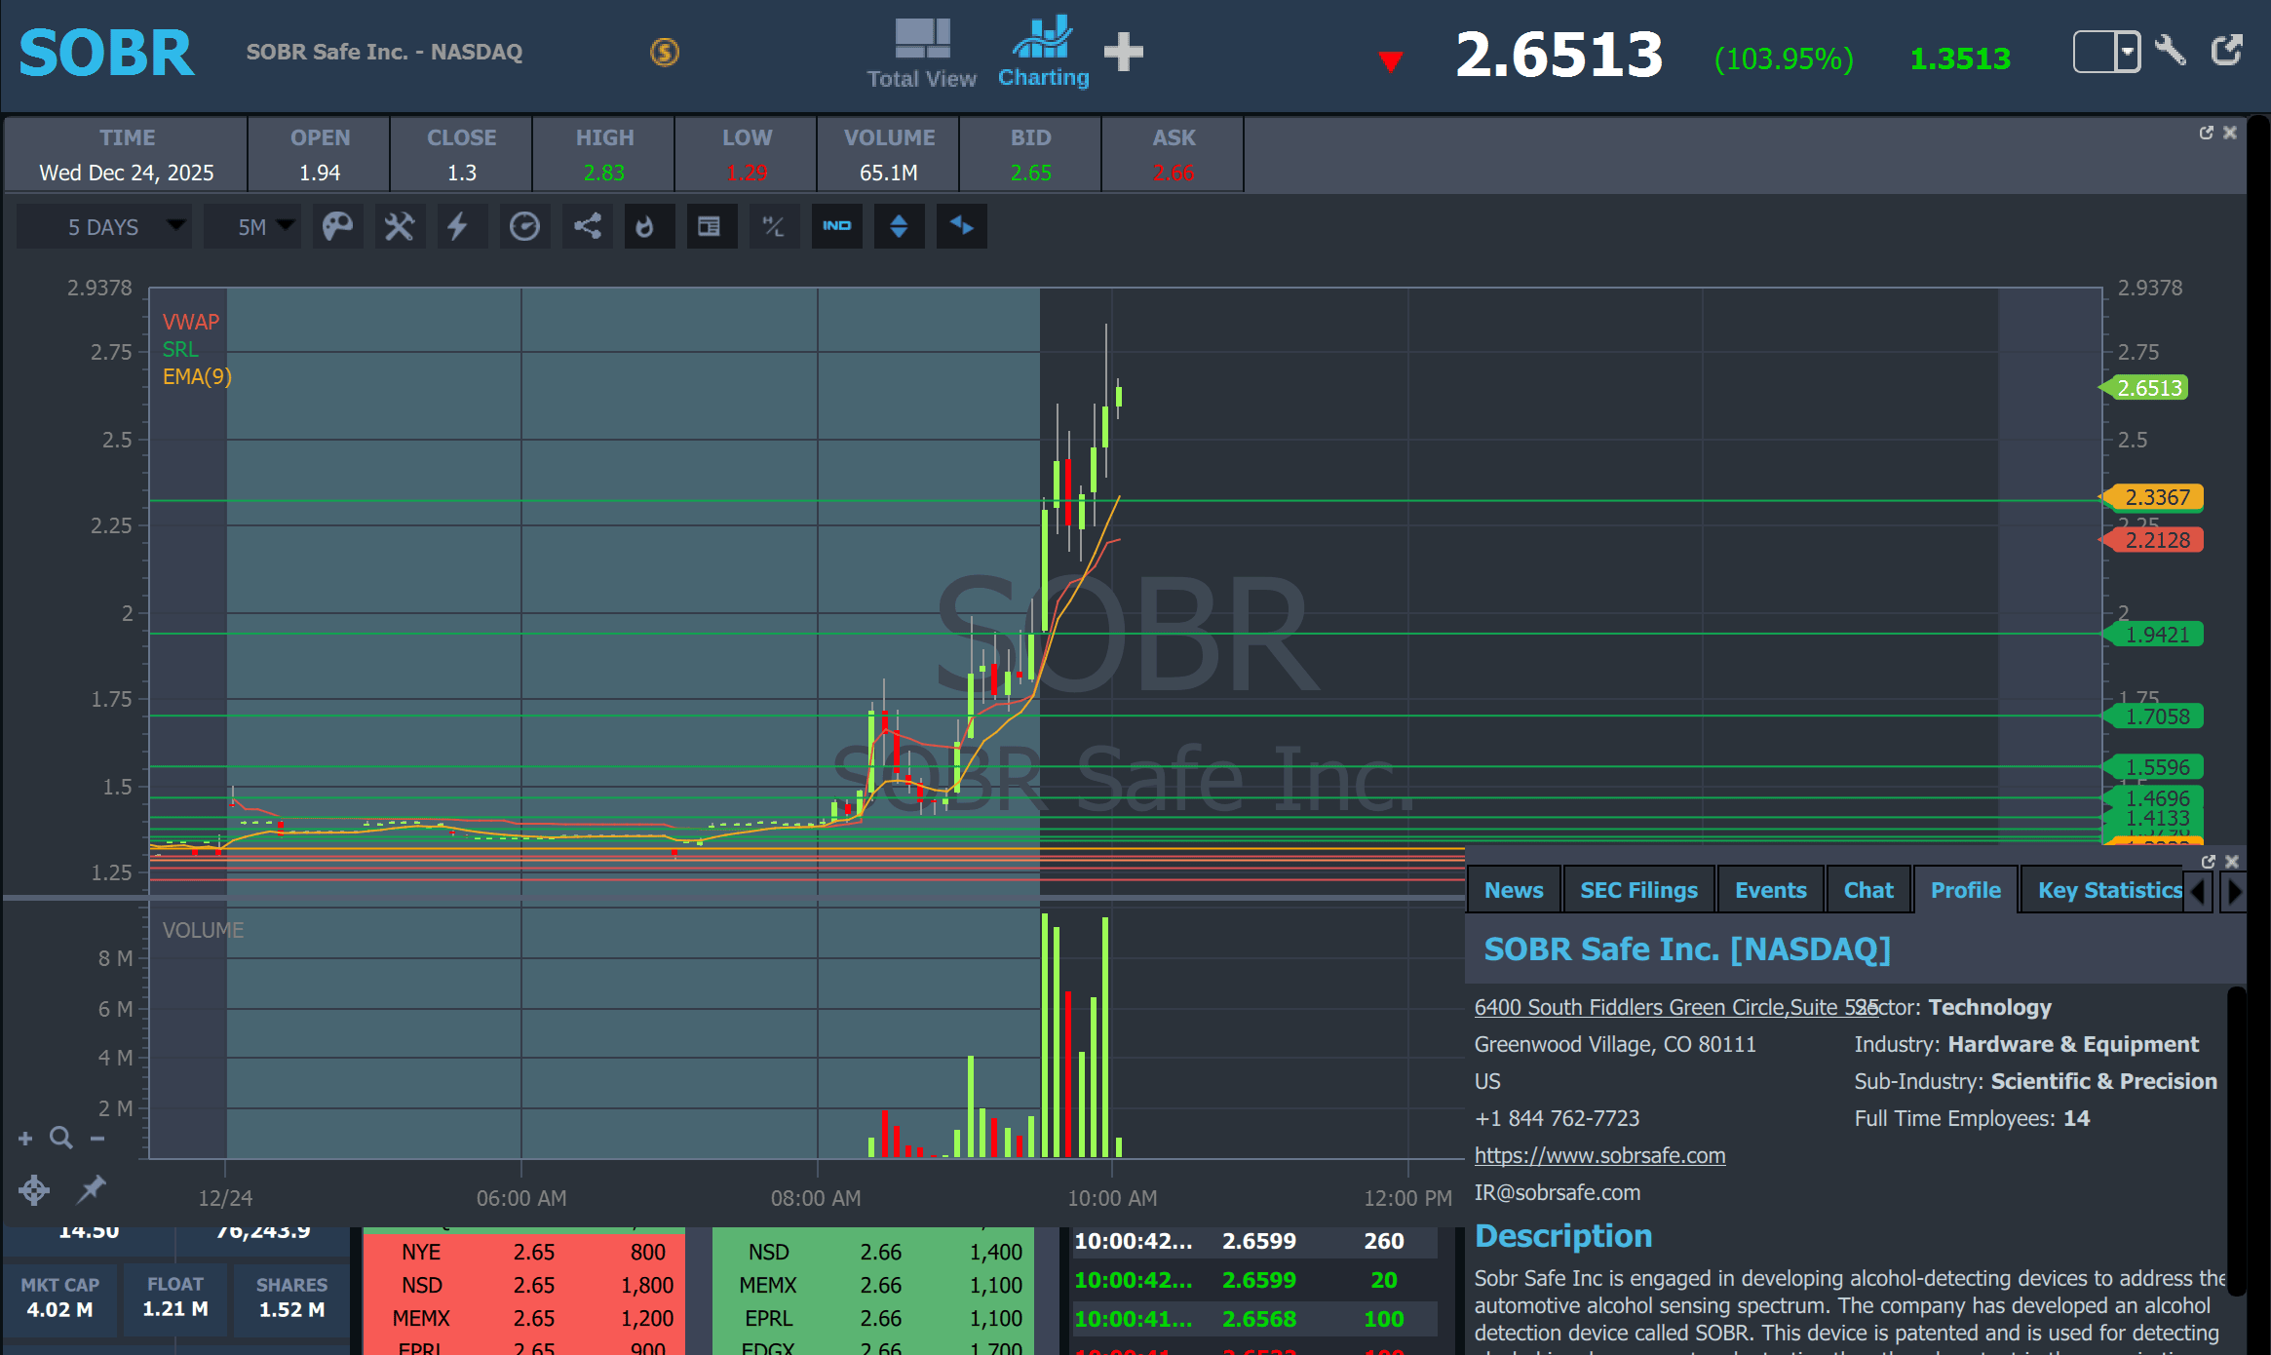
Task: Open the News tab
Action: 1513,890
